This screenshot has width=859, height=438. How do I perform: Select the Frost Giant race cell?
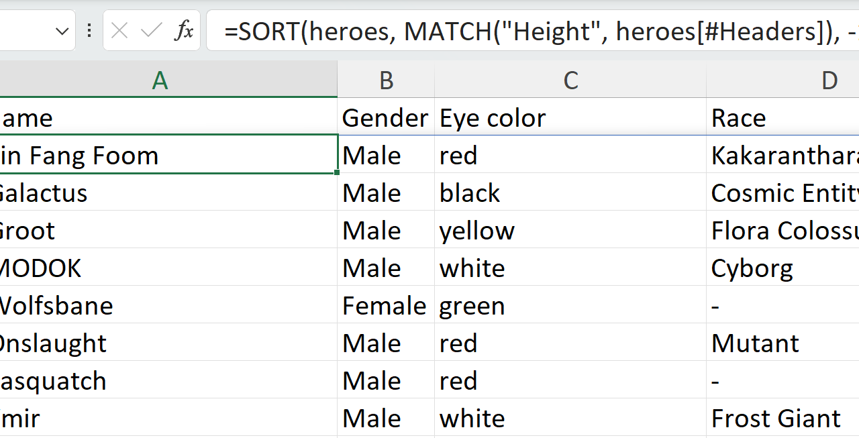(782, 419)
